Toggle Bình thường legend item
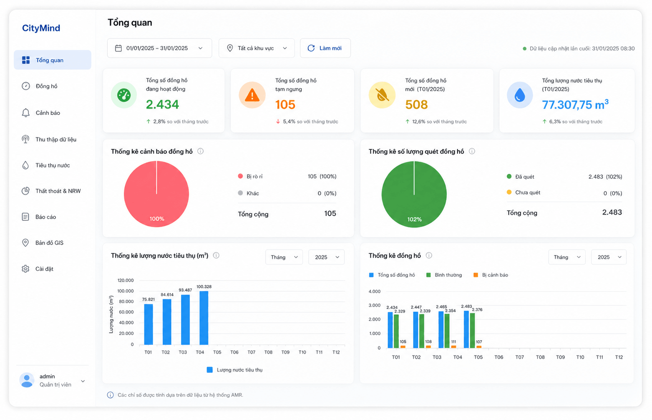 pyautogui.click(x=444, y=275)
